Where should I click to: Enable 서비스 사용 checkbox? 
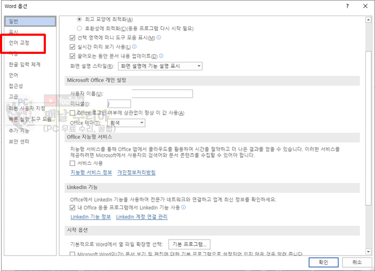(x=73, y=163)
